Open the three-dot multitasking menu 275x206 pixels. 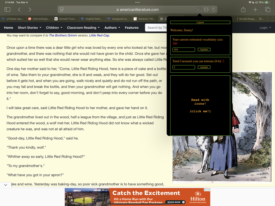[137, 2]
